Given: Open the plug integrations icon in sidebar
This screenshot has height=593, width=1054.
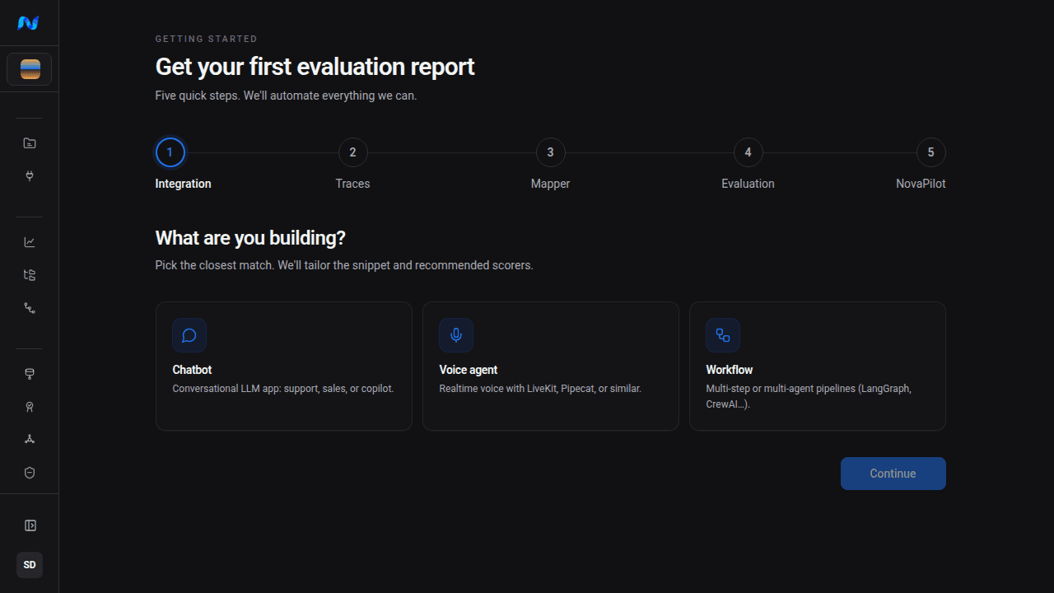Looking at the screenshot, I should pos(30,176).
